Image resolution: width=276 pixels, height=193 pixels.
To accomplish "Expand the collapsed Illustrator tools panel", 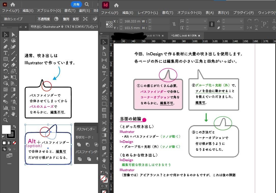I will coord(3,25).
